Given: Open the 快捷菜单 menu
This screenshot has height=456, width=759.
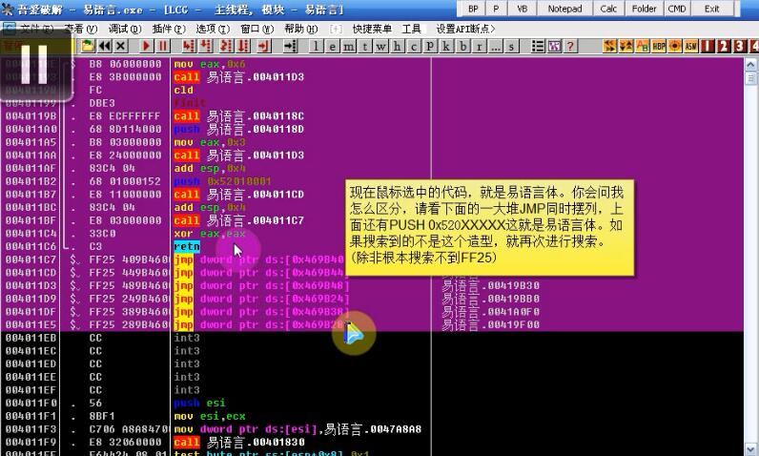Looking at the screenshot, I should pyautogui.click(x=372, y=29).
